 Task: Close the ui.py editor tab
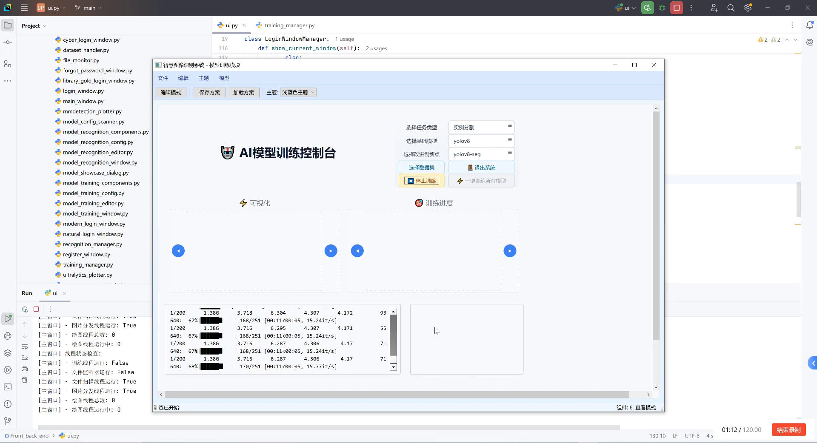click(x=244, y=26)
